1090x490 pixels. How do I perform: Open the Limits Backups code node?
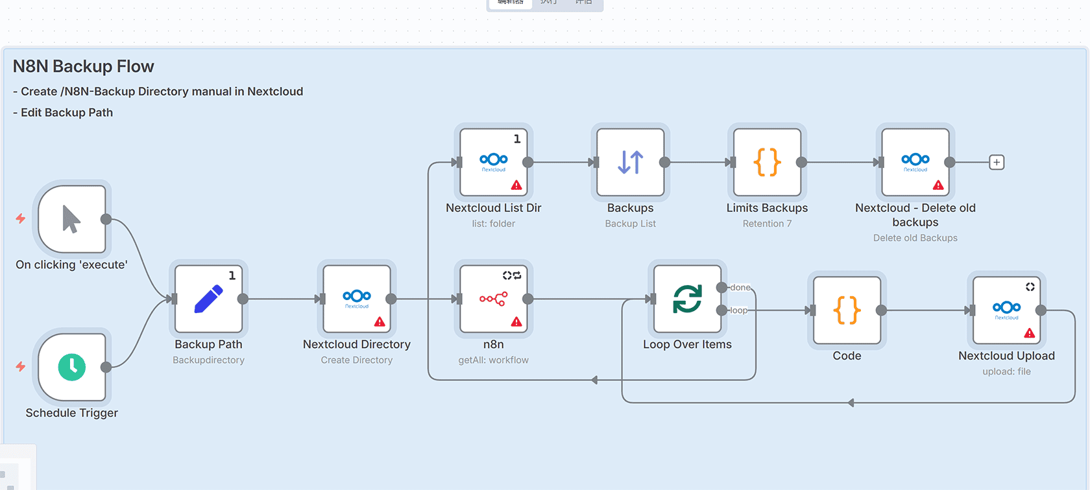click(767, 162)
